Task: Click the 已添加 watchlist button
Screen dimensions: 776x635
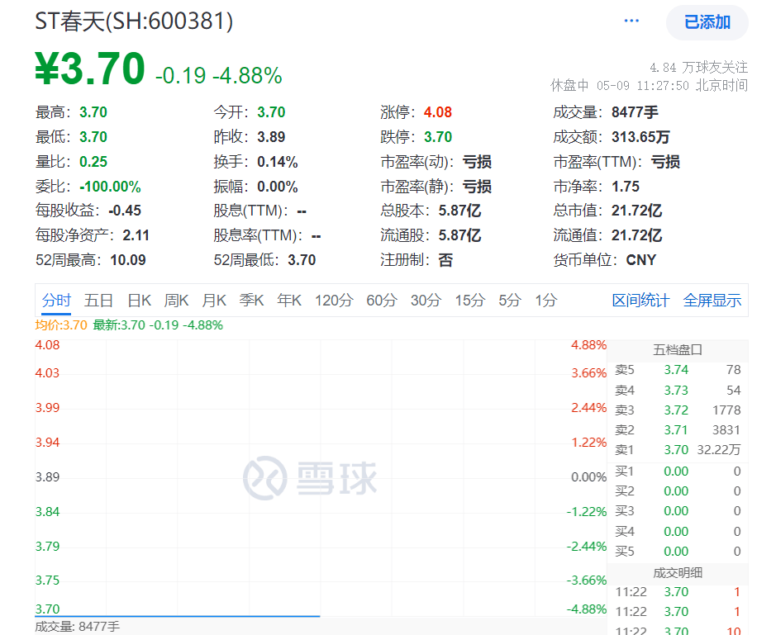Action: 707,22
